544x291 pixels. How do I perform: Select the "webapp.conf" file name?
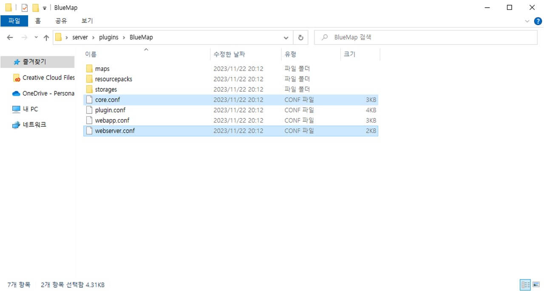tap(112, 120)
